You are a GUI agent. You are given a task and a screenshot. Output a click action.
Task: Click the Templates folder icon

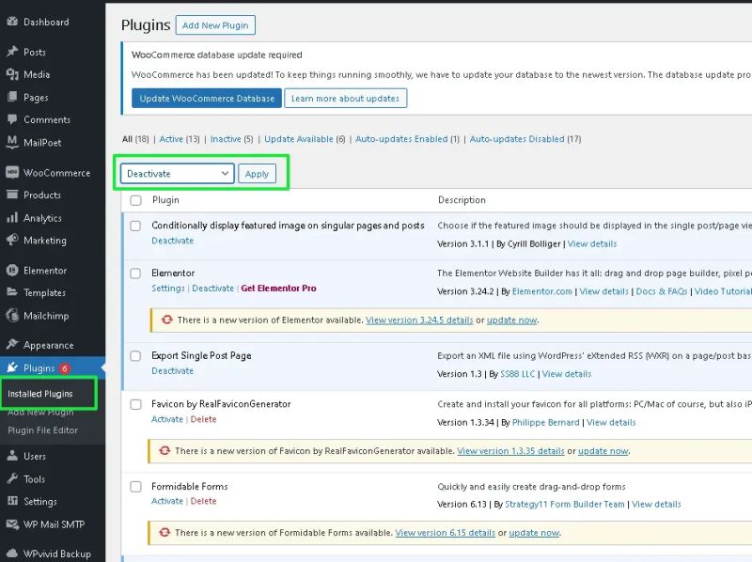(x=12, y=292)
